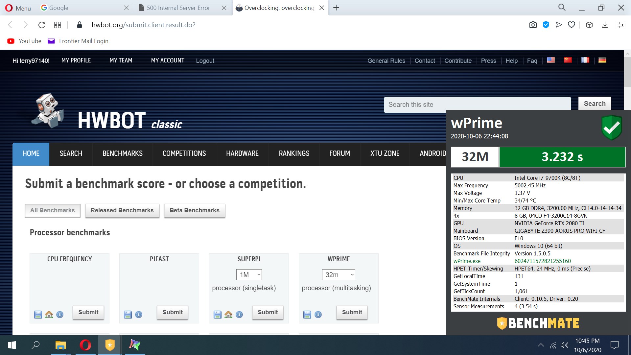
Task: Click the blue ad-blocker shield icon
Action: [546, 25]
